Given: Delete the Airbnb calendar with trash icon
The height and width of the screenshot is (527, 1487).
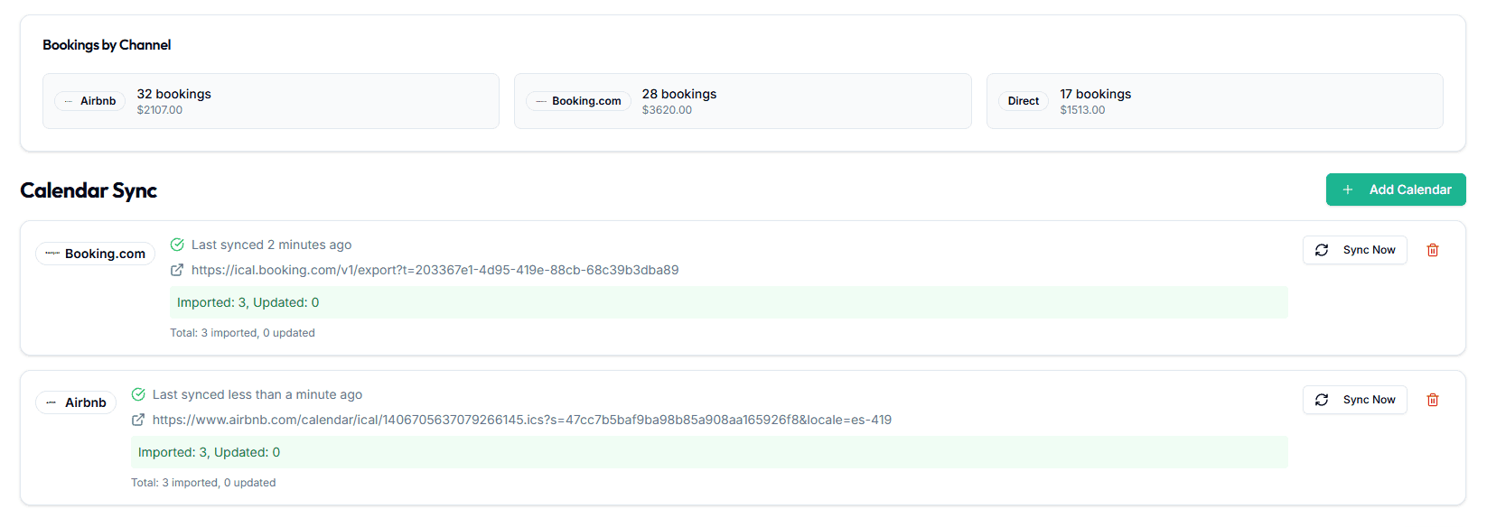Looking at the screenshot, I should coord(1432,400).
